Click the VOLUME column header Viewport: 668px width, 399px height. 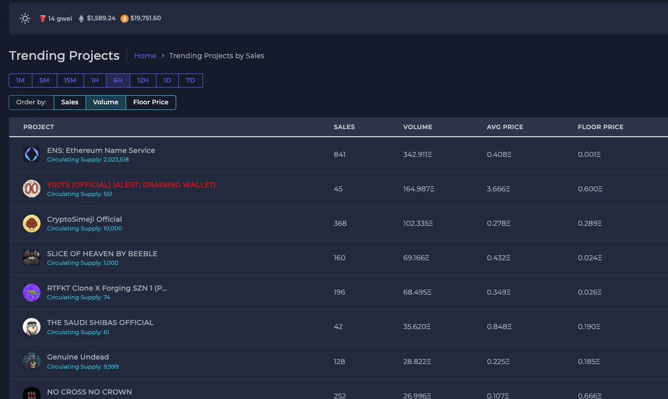click(x=417, y=127)
